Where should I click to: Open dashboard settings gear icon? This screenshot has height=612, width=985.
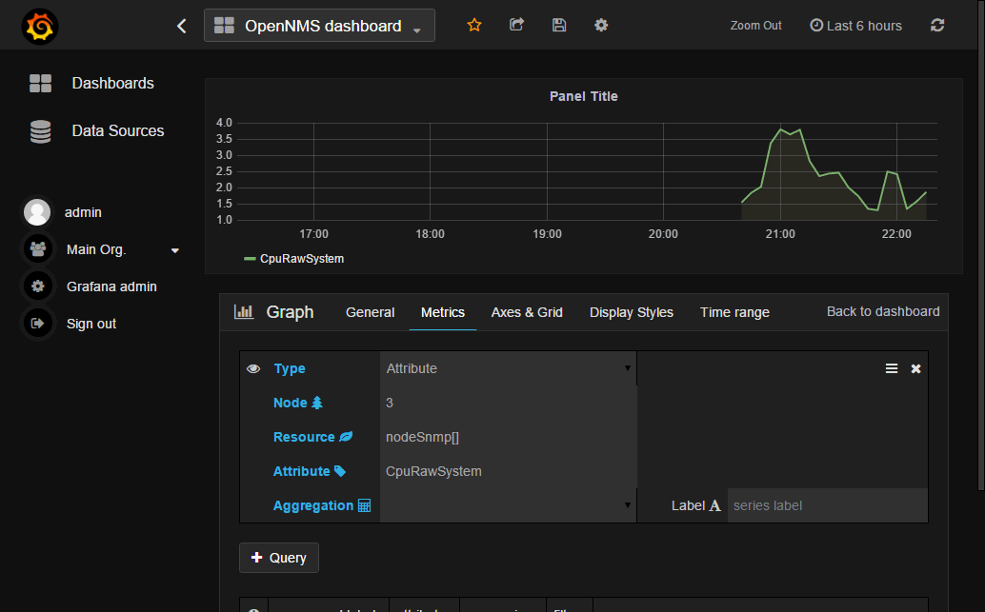point(601,25)
